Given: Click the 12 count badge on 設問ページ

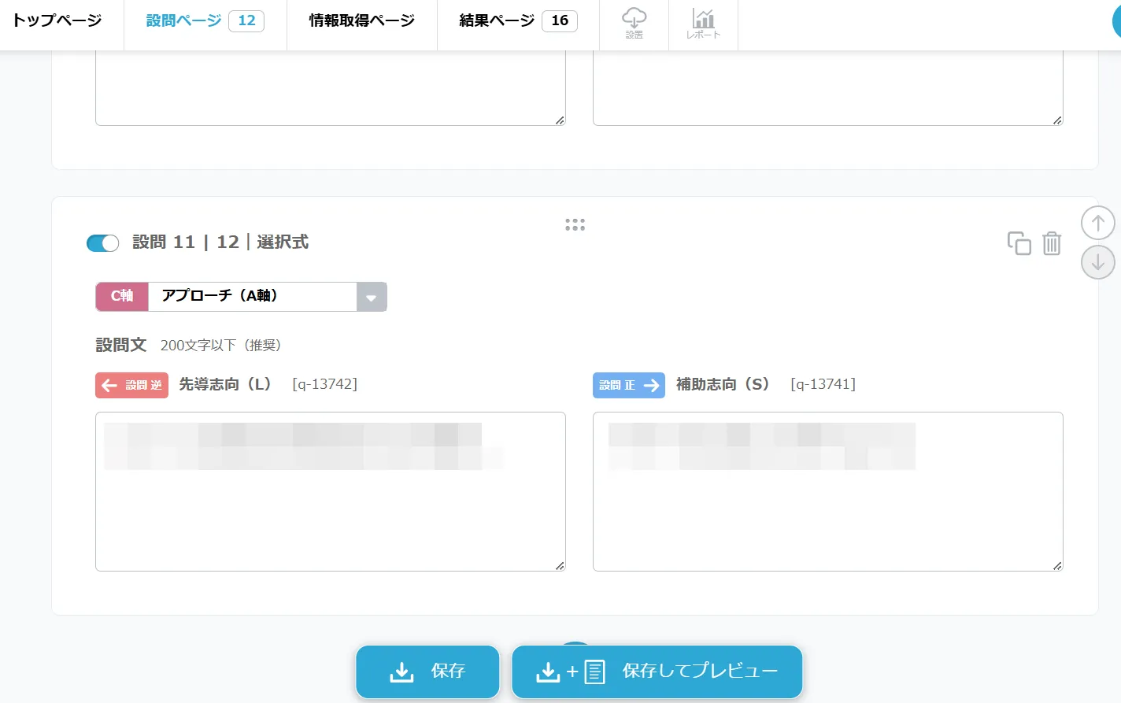Looking at the screenshot, I should pyautogui.click(x=246, y=21).
